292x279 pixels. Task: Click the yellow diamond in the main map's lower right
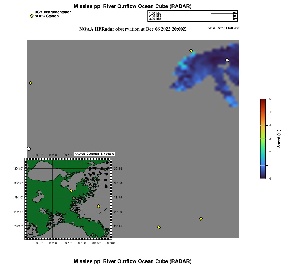[201, 219]
